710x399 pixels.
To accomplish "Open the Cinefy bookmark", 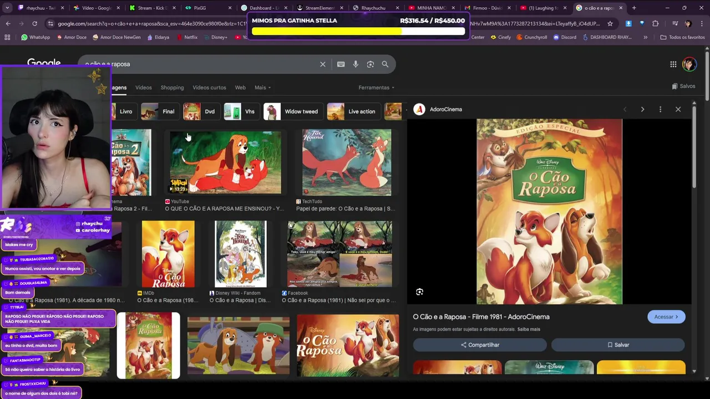I will click(x=500, y=37).
